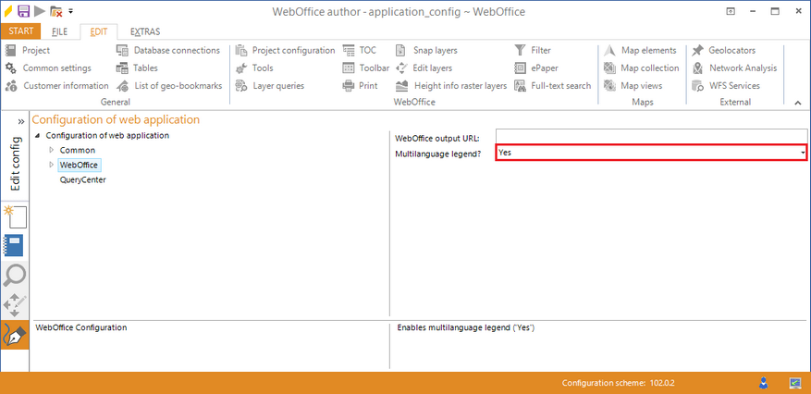Image resolution: width=811 pixels, height=394 pixels.
Task: Open TOC ribbon item
Action: pos(360,50)
